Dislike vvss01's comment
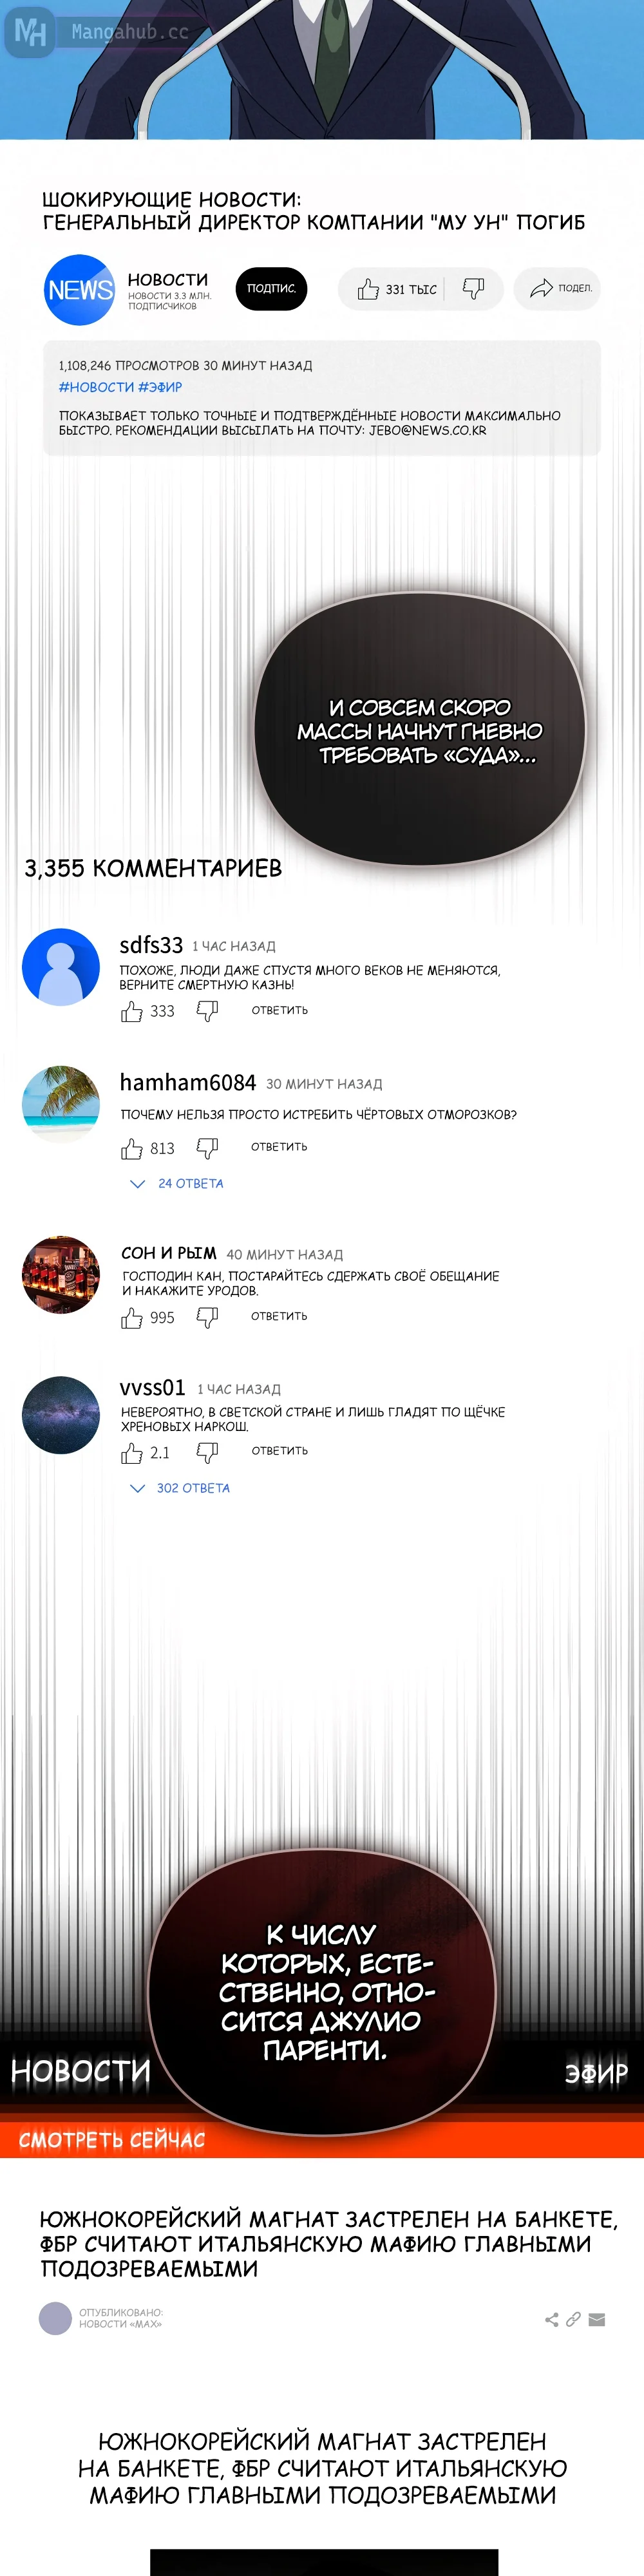The image size is (644, 2576). pyautogui.click(x=207, y=1451)
